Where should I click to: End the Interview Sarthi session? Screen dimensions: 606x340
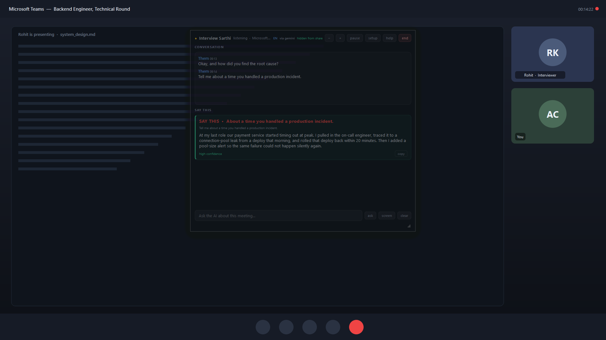(405, 38)
